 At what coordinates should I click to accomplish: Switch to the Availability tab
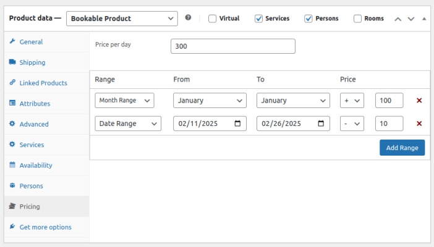pyautogui.click(x=36, y=165)
